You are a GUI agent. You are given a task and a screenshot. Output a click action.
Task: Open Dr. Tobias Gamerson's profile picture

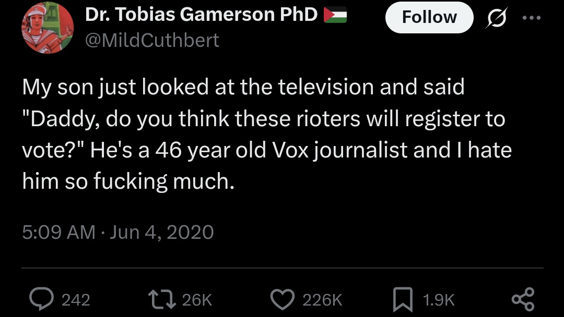click(48, 28)
